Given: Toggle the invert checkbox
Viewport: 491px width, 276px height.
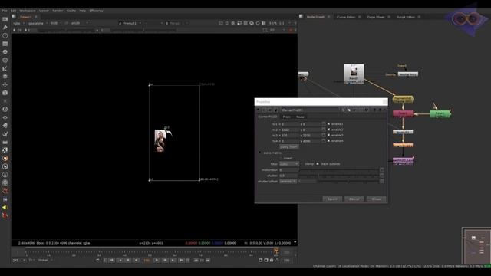Looking at the screenshot, I should tap(281, 159).
